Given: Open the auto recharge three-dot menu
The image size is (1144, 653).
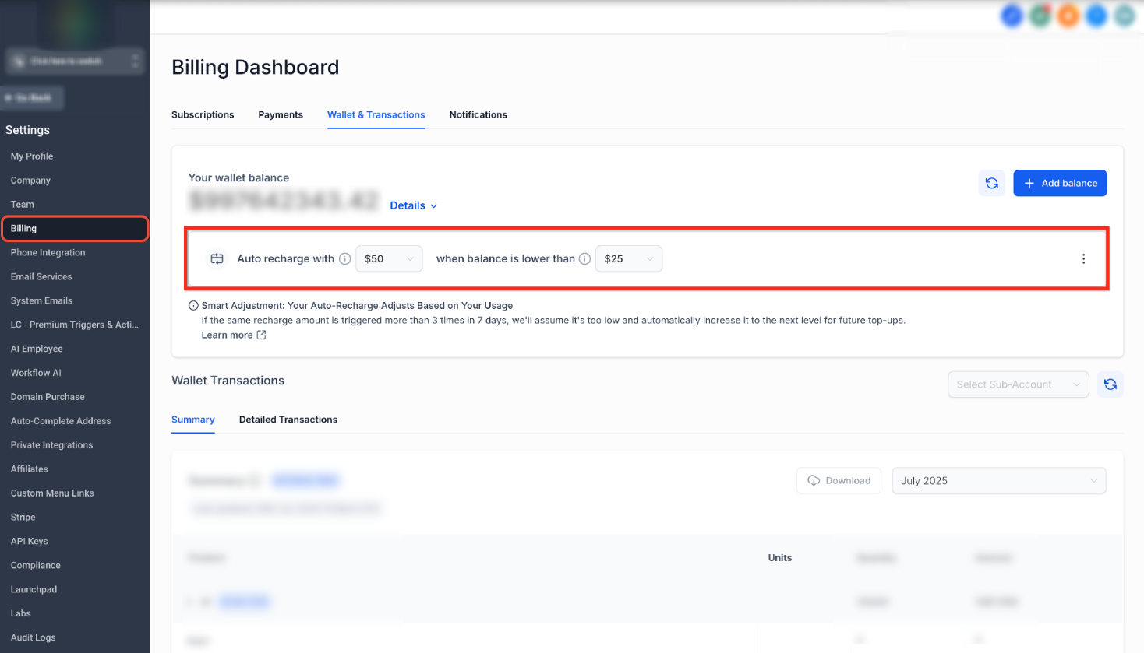Looking at the screenshot, I should click(x=1083, y=258).
